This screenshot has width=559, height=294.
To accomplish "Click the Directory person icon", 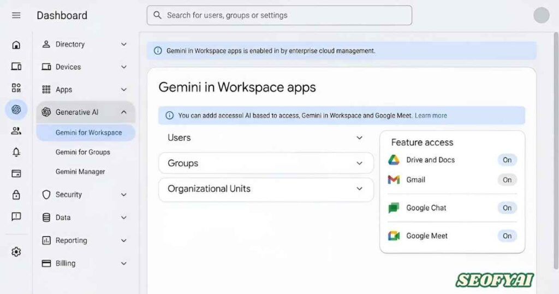I will (46, 44).
